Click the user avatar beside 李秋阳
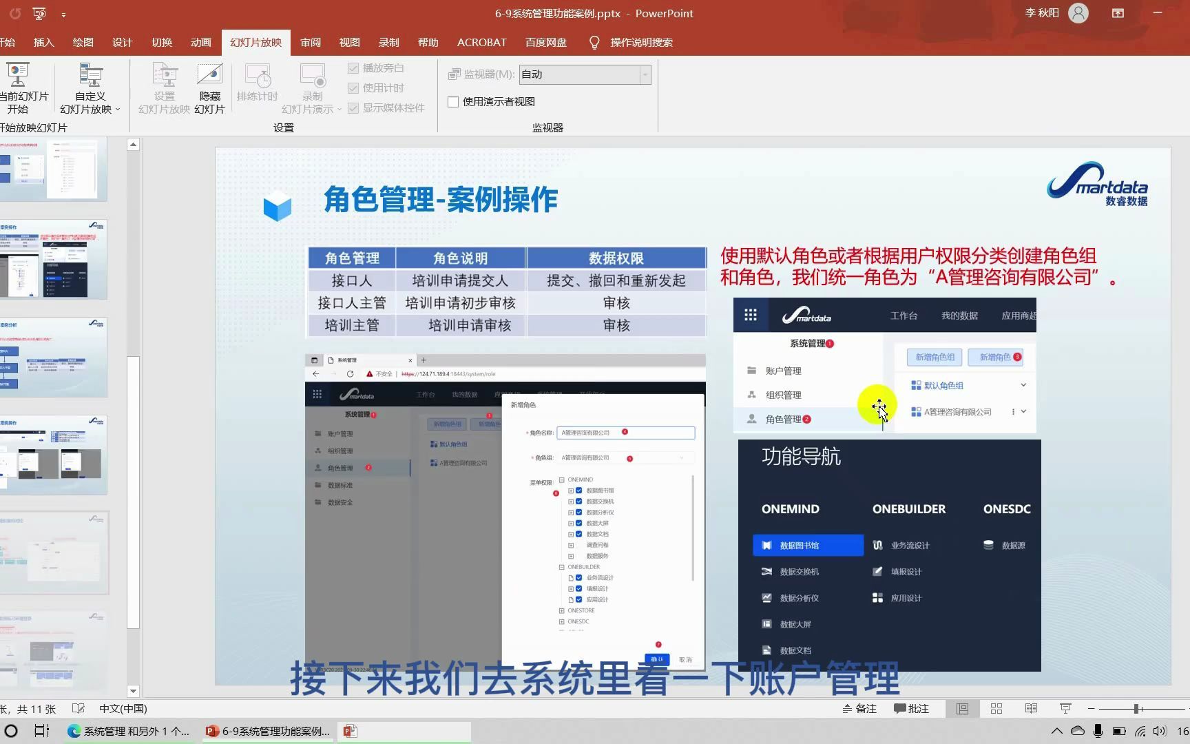 [1078, 13]
